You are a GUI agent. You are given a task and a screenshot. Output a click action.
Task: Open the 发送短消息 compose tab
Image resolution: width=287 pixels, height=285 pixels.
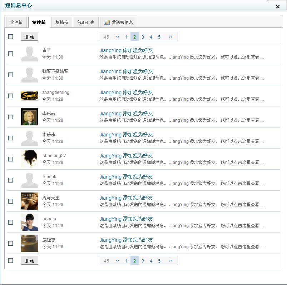[x=118, y=22]
